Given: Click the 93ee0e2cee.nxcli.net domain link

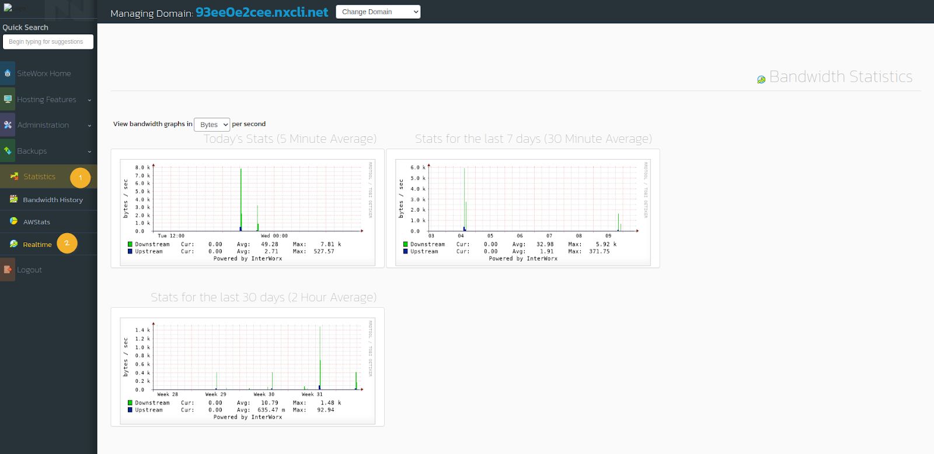Looking at the screenshot, I should pyautogui.click(x=262, y=12).
